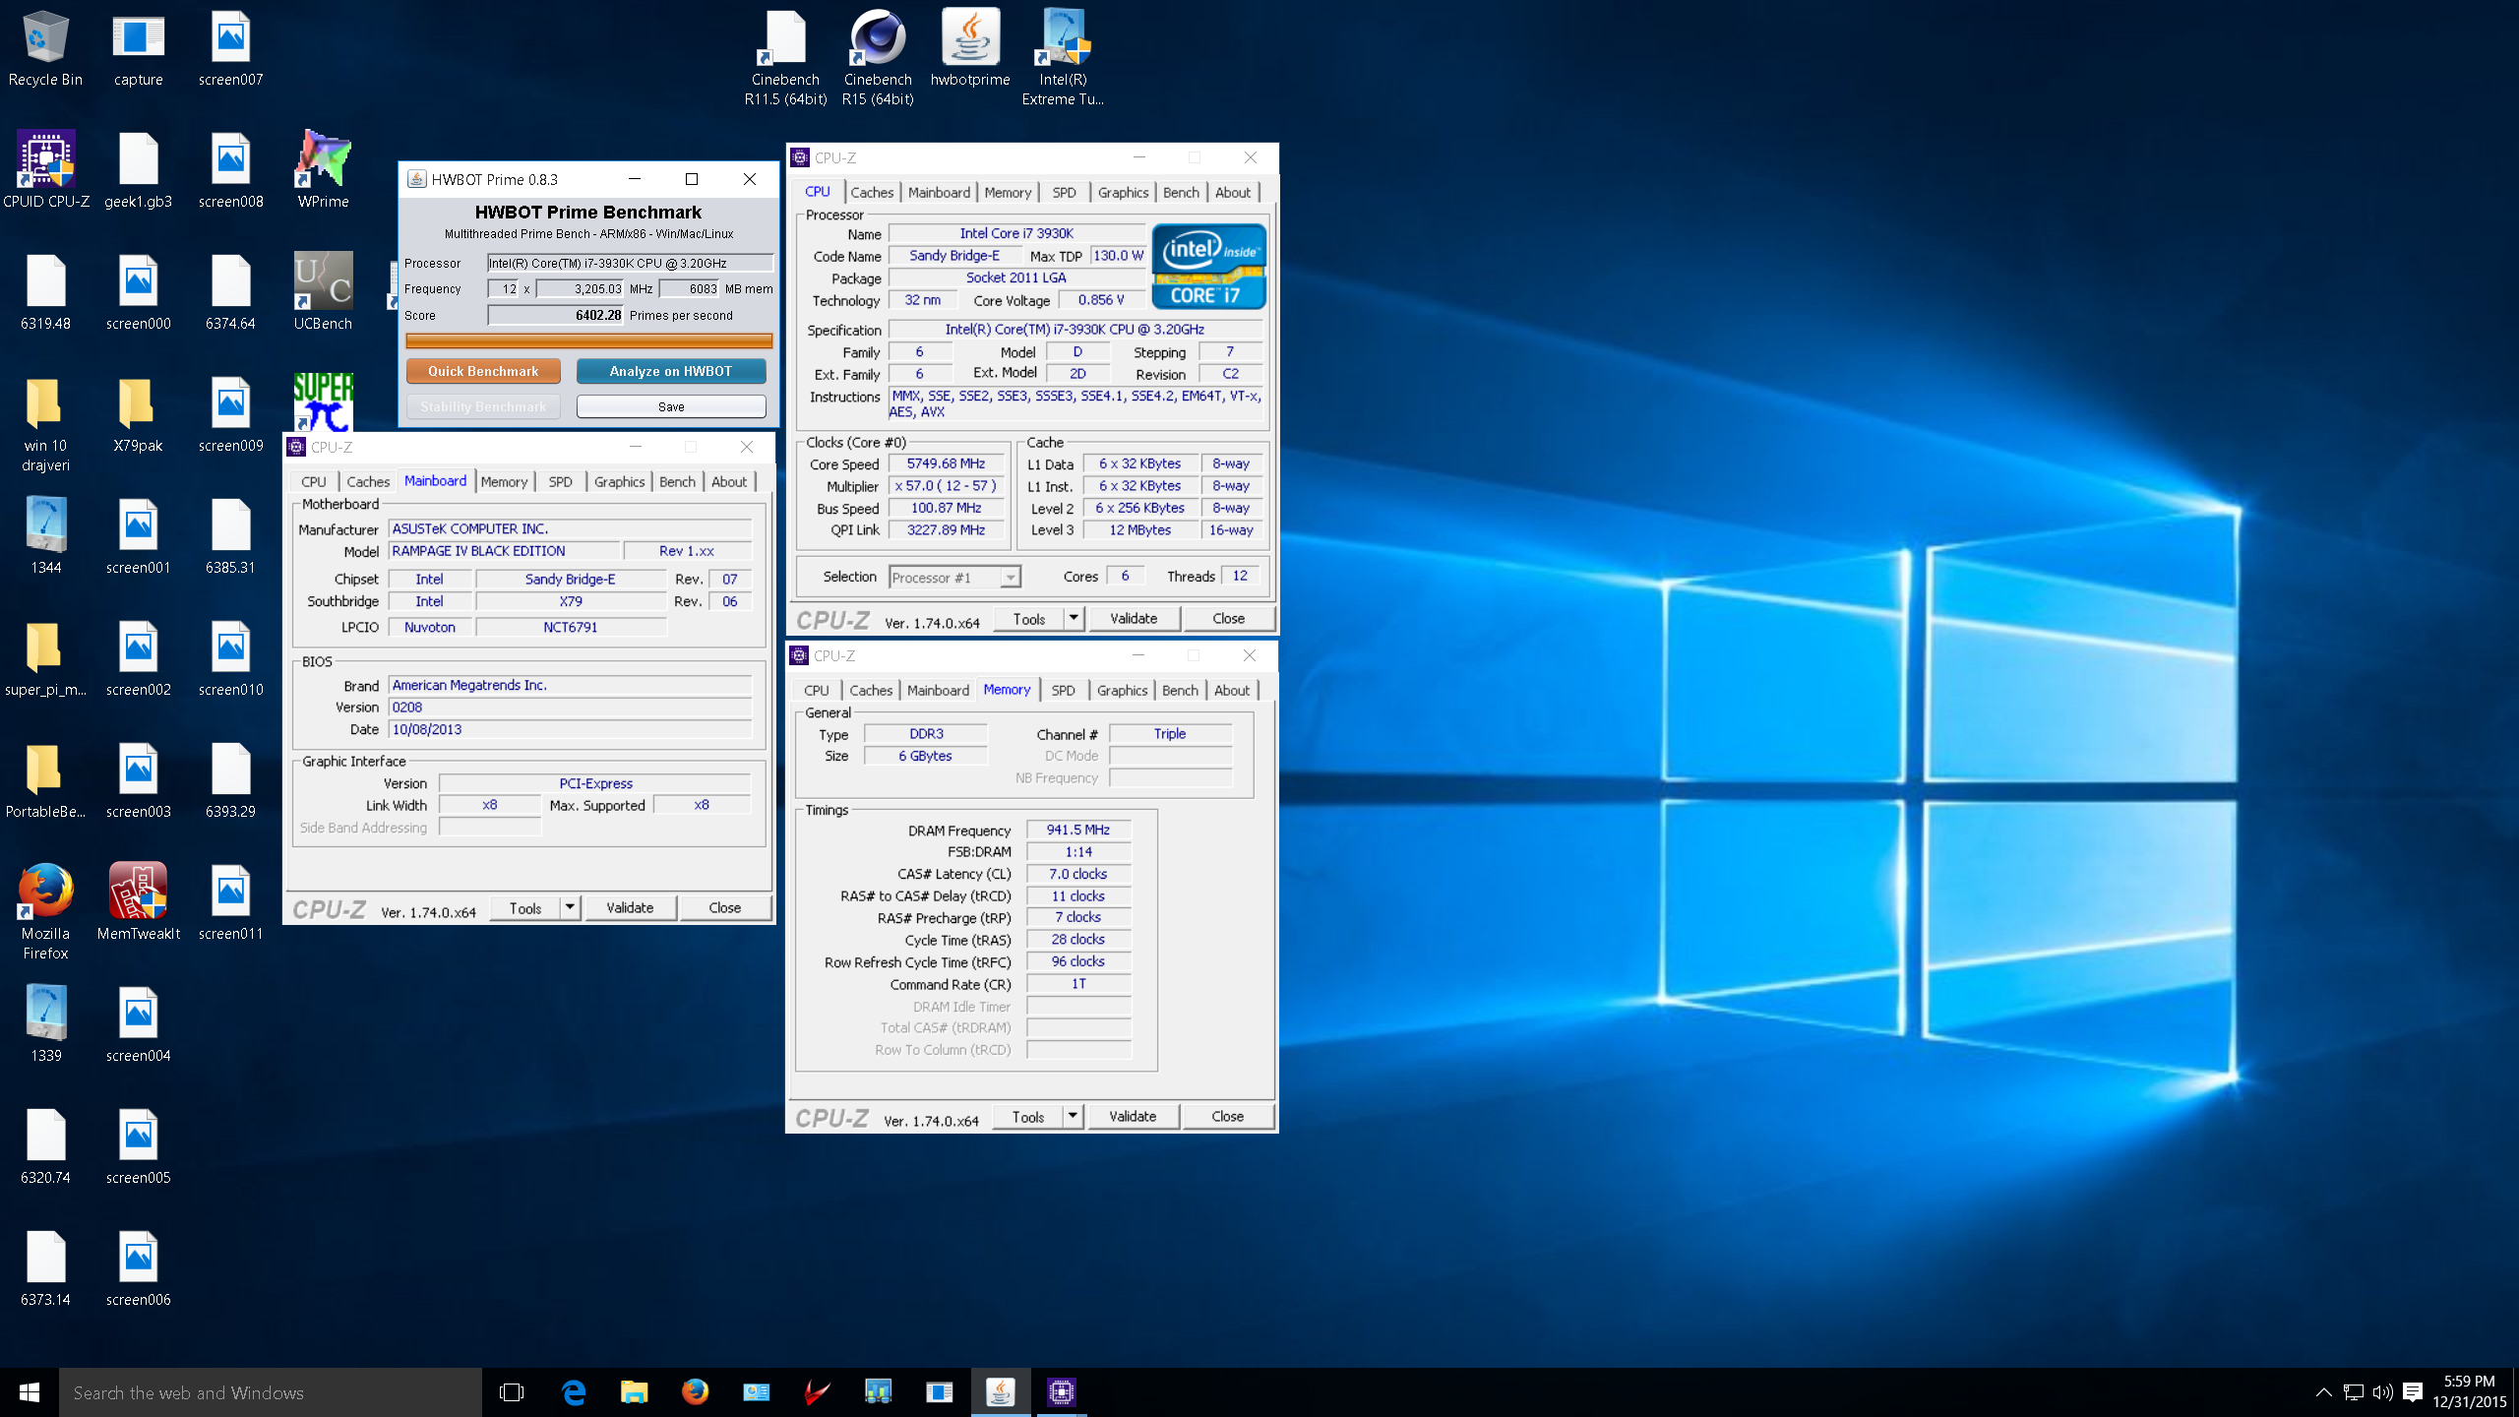Click Tools button in Mainboard CPU-Z window
The width and height of the screenshot is (2519, 1417).
click(x=525, y=907)
